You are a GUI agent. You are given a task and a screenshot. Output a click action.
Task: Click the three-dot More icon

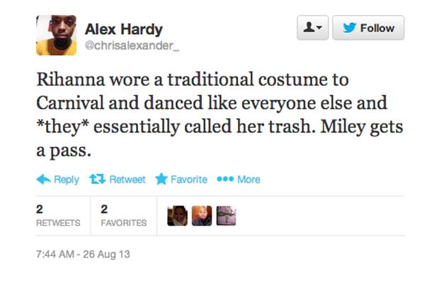[x=225, y=179]
